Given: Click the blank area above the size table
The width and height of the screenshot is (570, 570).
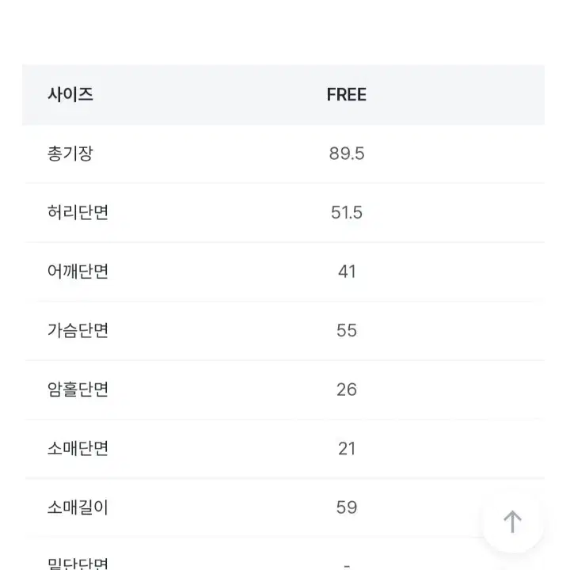Looking at the screenshot, I should click(283, 32).
